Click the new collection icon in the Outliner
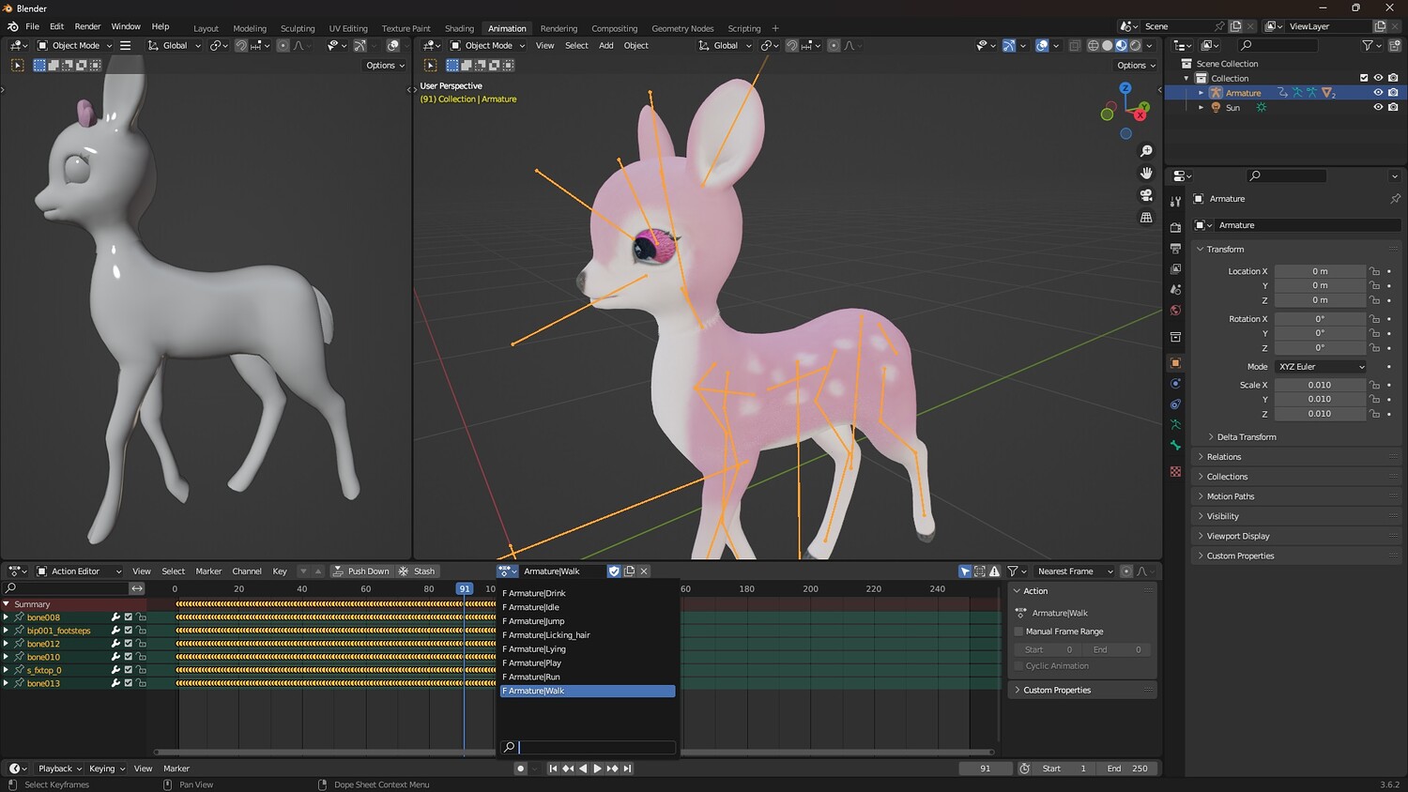1408x792 pixels. [1393, 45]
